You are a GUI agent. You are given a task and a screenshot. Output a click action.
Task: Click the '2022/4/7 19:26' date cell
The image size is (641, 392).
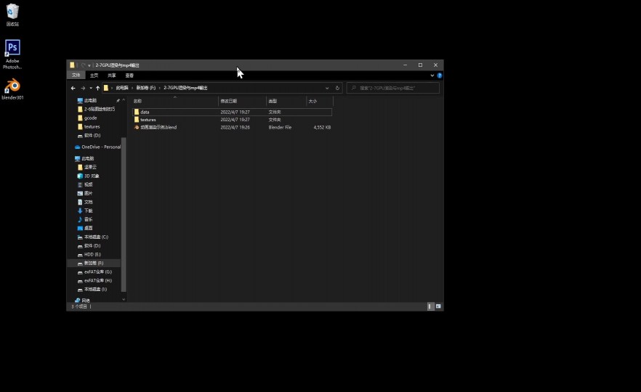coord(235,128)
